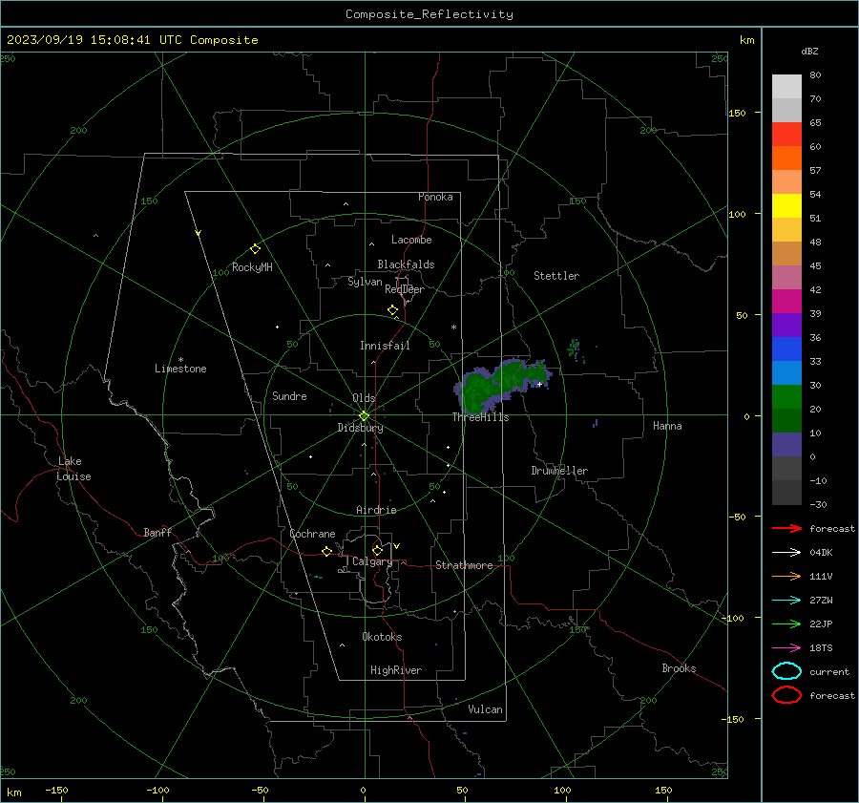Click the small echo cluster west of Hanna
This screenshot has height=803, width=859.
coord(596,423)
